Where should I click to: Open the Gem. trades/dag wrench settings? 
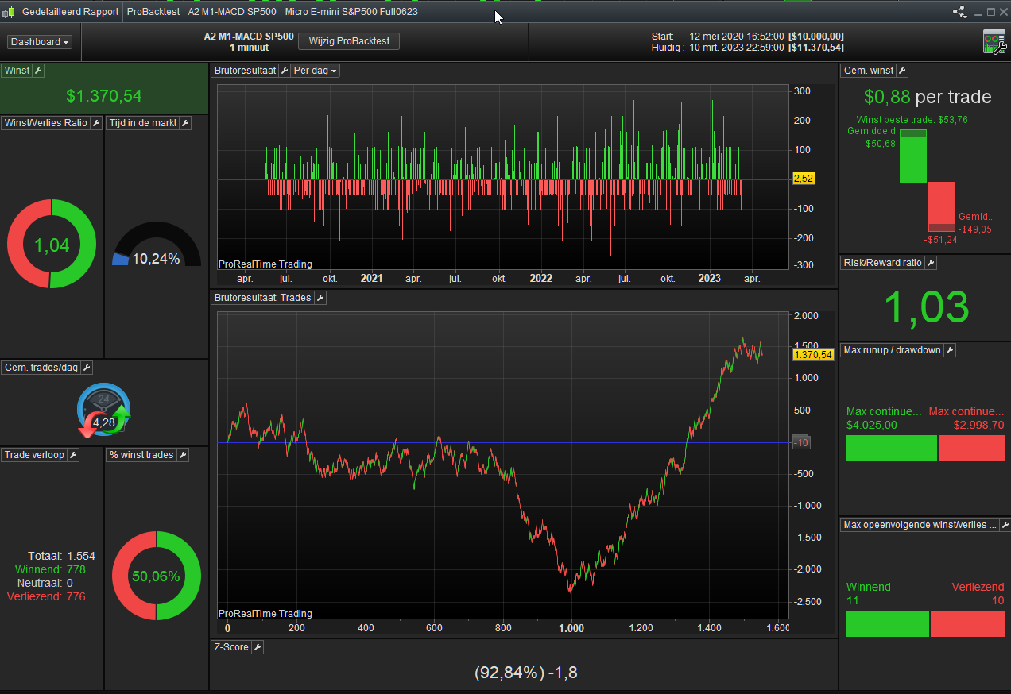pos(87,368)
